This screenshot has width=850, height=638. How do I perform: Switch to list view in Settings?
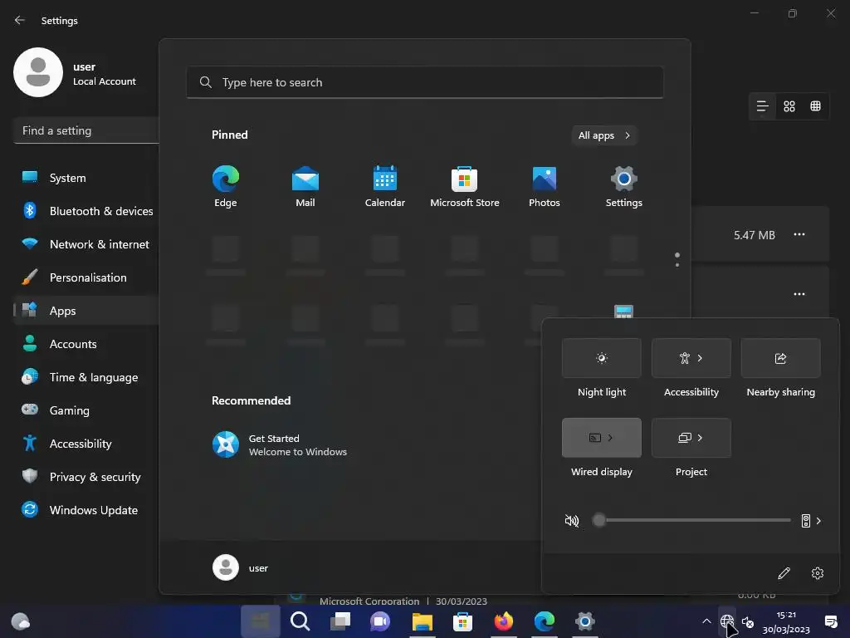point(762,106)
